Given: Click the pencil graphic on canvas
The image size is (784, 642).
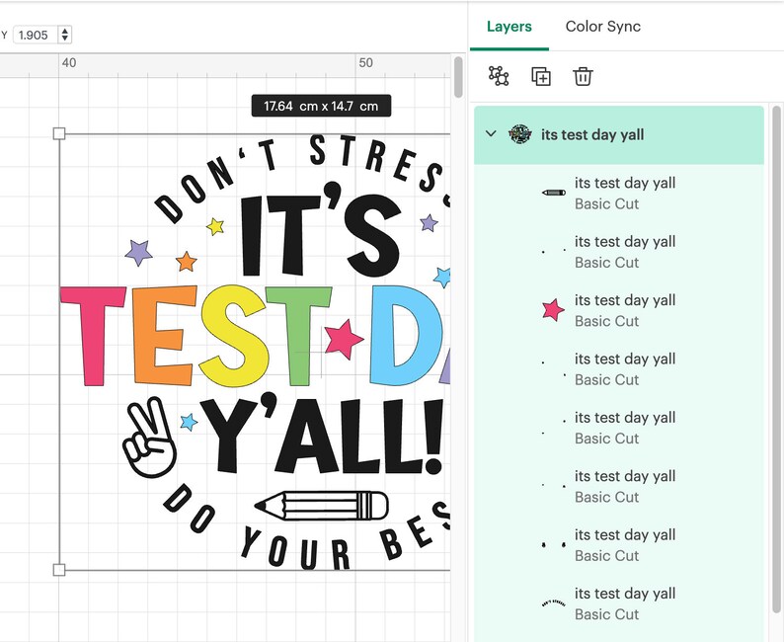Looking at the screenshot, I should [x=322, y=506].
